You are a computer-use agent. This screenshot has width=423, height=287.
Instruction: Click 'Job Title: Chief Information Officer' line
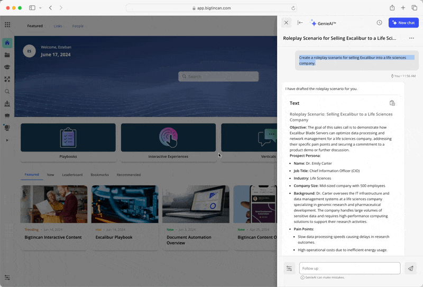click(x=326, y=171)
